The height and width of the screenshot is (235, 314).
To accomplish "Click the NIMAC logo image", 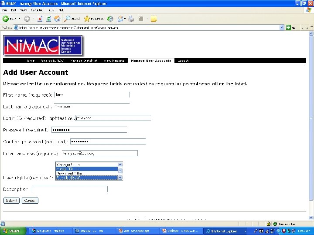I will pos(43,45).
